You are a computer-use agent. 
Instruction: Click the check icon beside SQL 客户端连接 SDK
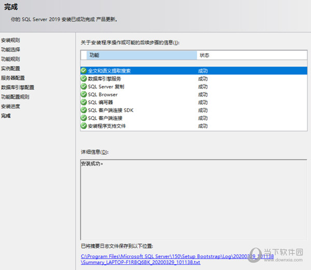83,110
